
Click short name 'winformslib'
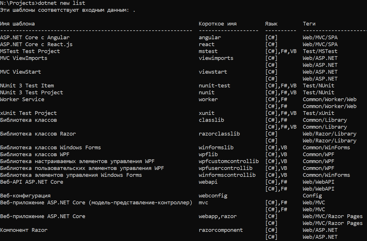(x=216, y=148)
